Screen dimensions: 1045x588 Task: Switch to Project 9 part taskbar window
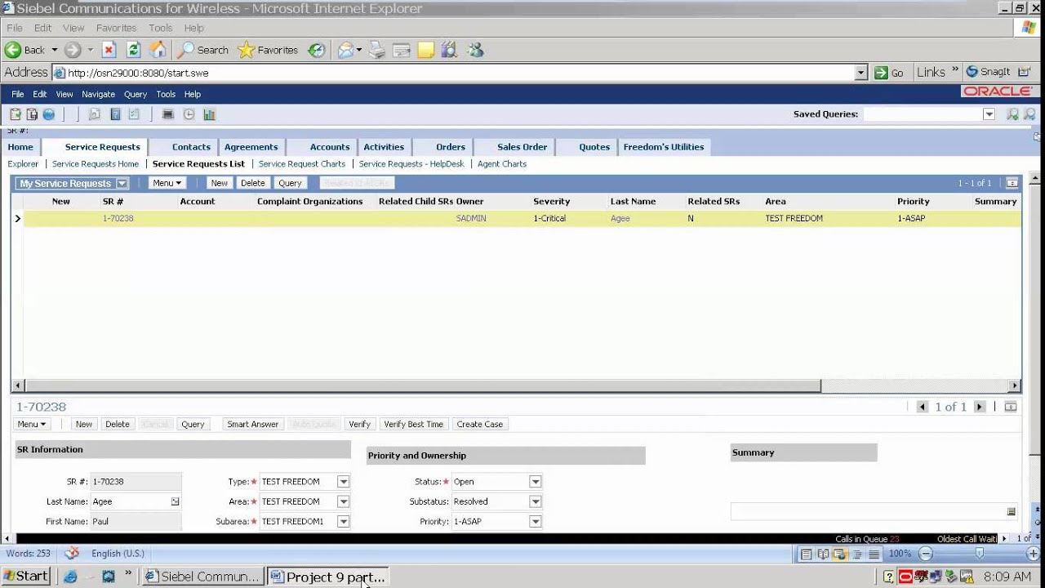(x=327, y=577)
